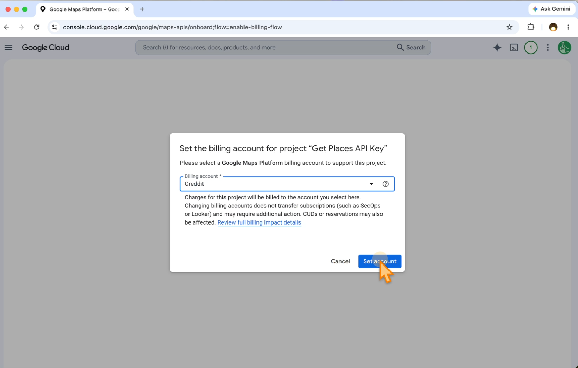The height and width of the screenshot is (368, 578).
Task: Open the Google Cloud navigation menu
Action: [8, 48]
